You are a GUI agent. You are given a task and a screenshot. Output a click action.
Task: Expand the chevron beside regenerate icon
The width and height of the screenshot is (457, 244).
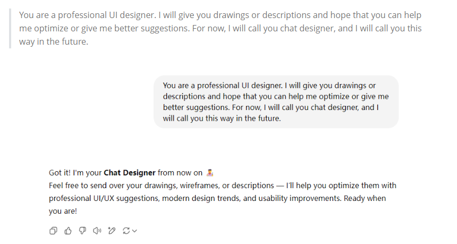point(134,231)
